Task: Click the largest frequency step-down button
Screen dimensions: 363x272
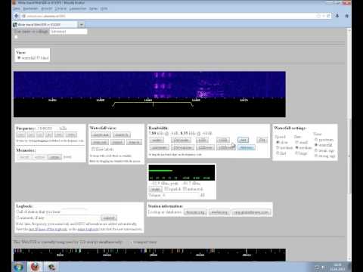Action: coord(20,134)
